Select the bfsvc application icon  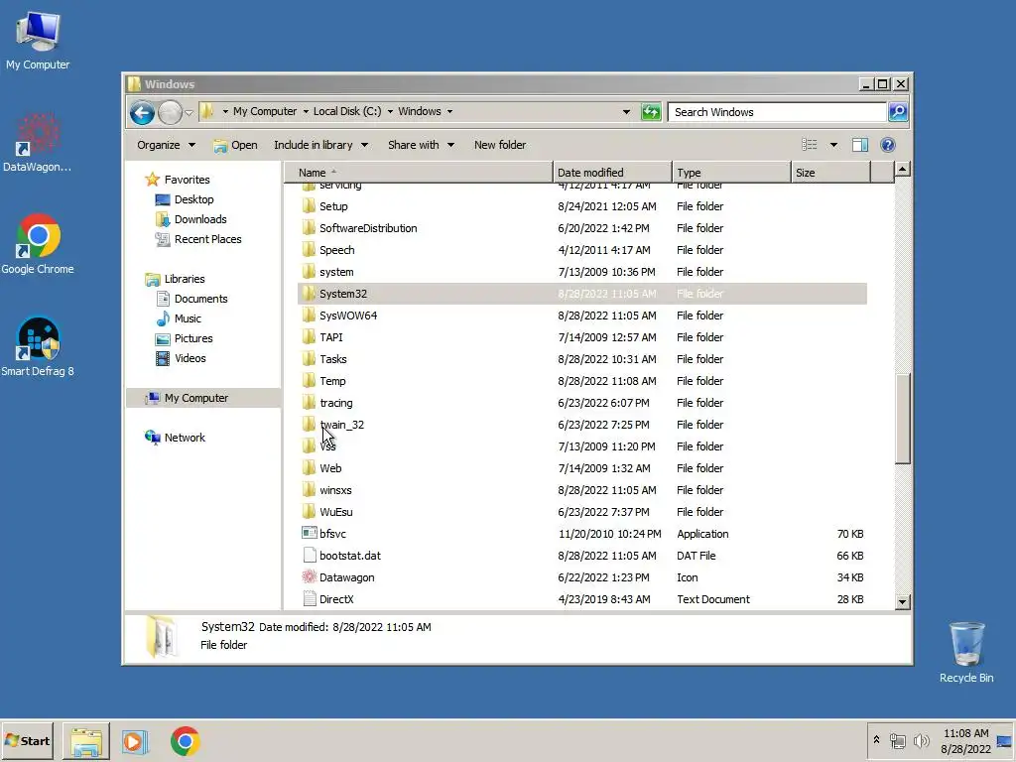[x=310, y=533]
